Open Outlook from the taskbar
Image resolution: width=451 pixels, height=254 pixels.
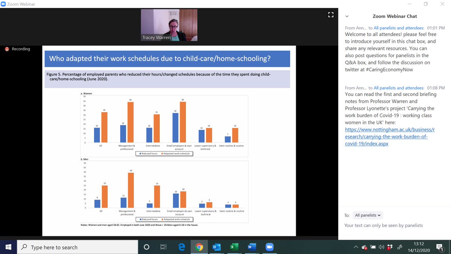[216, 247]
